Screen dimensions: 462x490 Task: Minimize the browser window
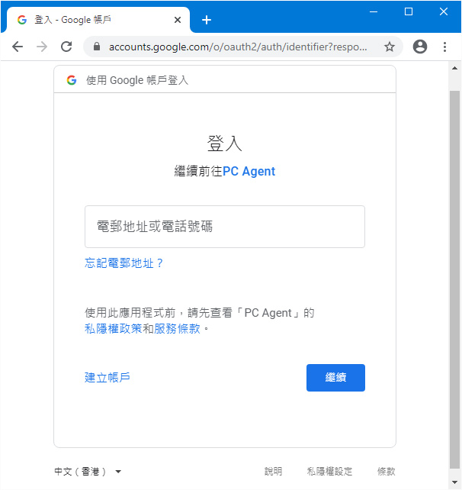[374, 12]
